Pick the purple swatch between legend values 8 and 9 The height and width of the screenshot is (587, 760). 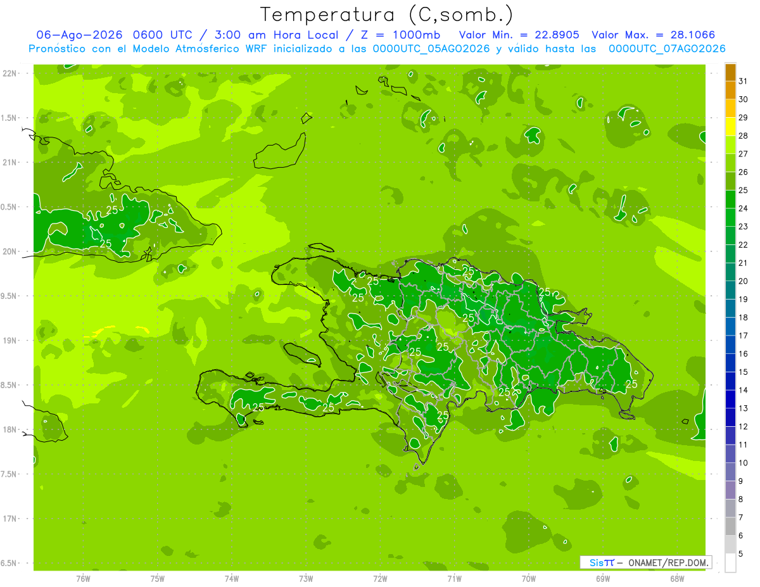point(730,490)
